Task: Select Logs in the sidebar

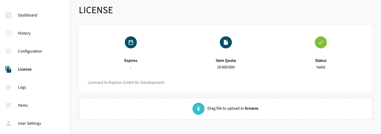Action: 22,87
